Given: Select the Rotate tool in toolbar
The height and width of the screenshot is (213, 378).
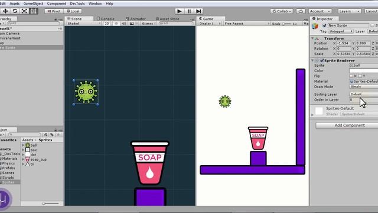Looking at the screenshot, I should click(x=15, y=11).
